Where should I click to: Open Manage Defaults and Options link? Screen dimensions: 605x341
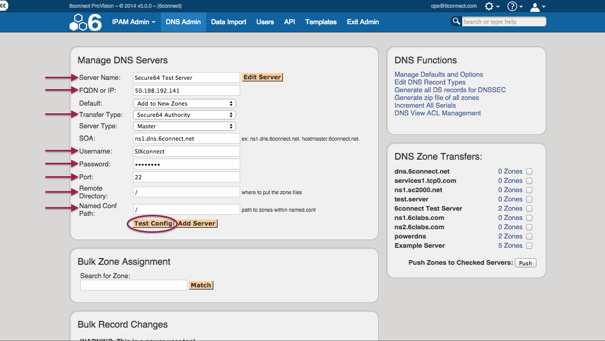439,75
